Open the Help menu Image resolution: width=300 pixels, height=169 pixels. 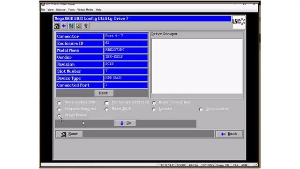98,9
